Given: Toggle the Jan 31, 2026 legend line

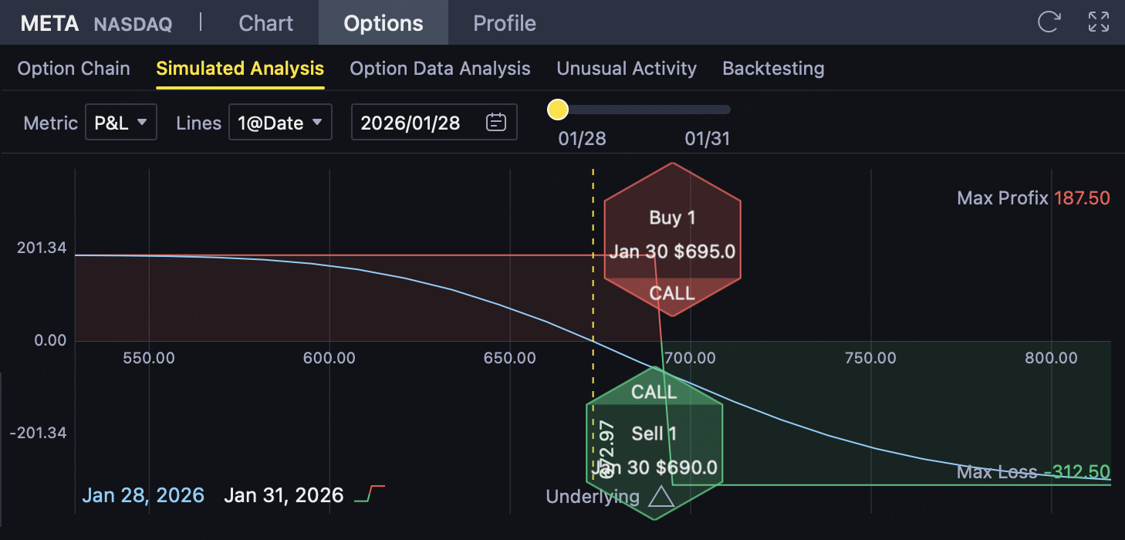Looking at the screenshot, I should click(283, 495).
